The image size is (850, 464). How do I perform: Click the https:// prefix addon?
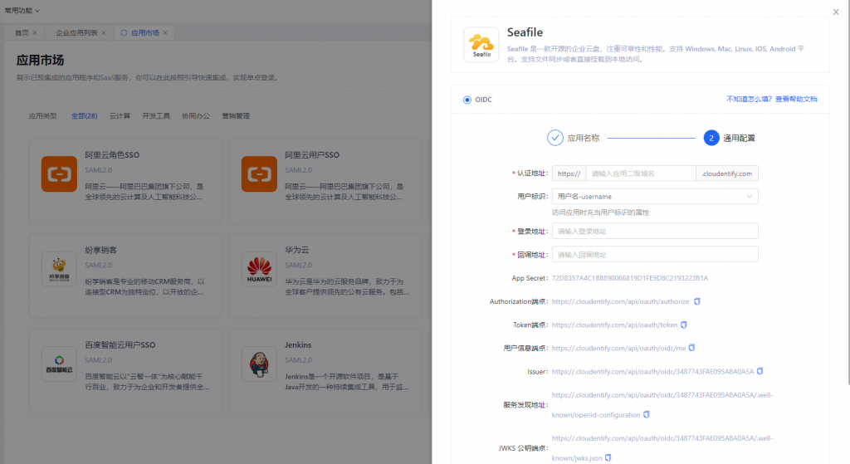(x=569, y=173)
